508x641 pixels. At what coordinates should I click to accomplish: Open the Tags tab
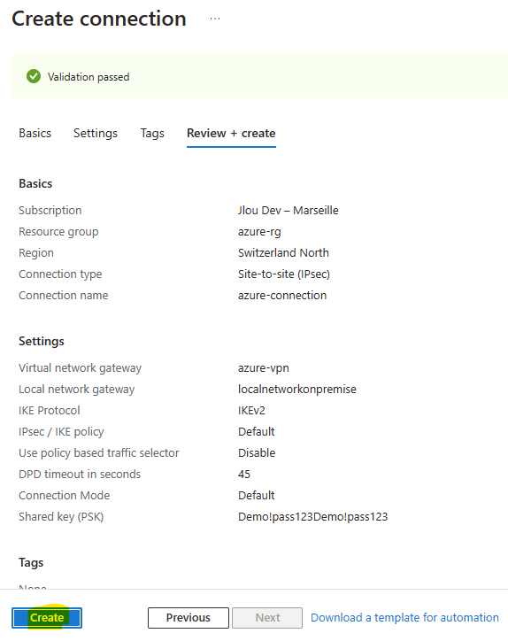click(x=152, y=134)
